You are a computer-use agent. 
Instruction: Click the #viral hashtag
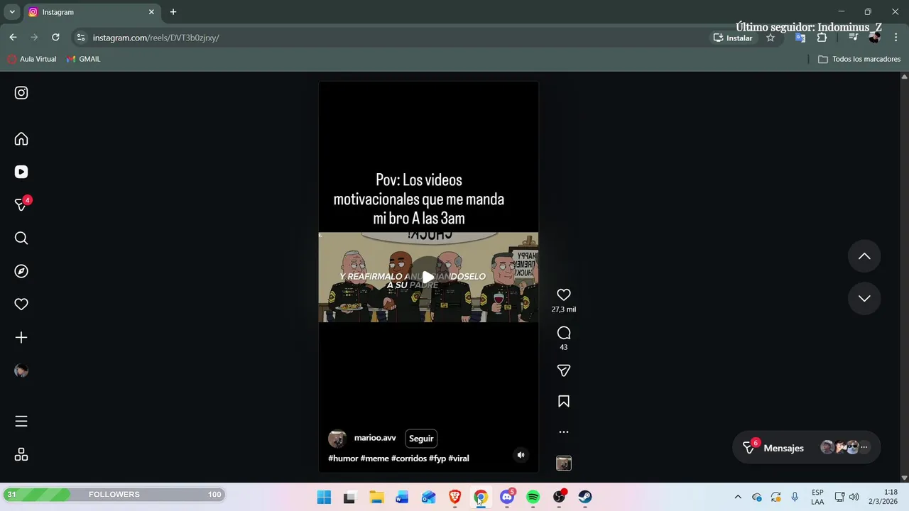point(459,458)
